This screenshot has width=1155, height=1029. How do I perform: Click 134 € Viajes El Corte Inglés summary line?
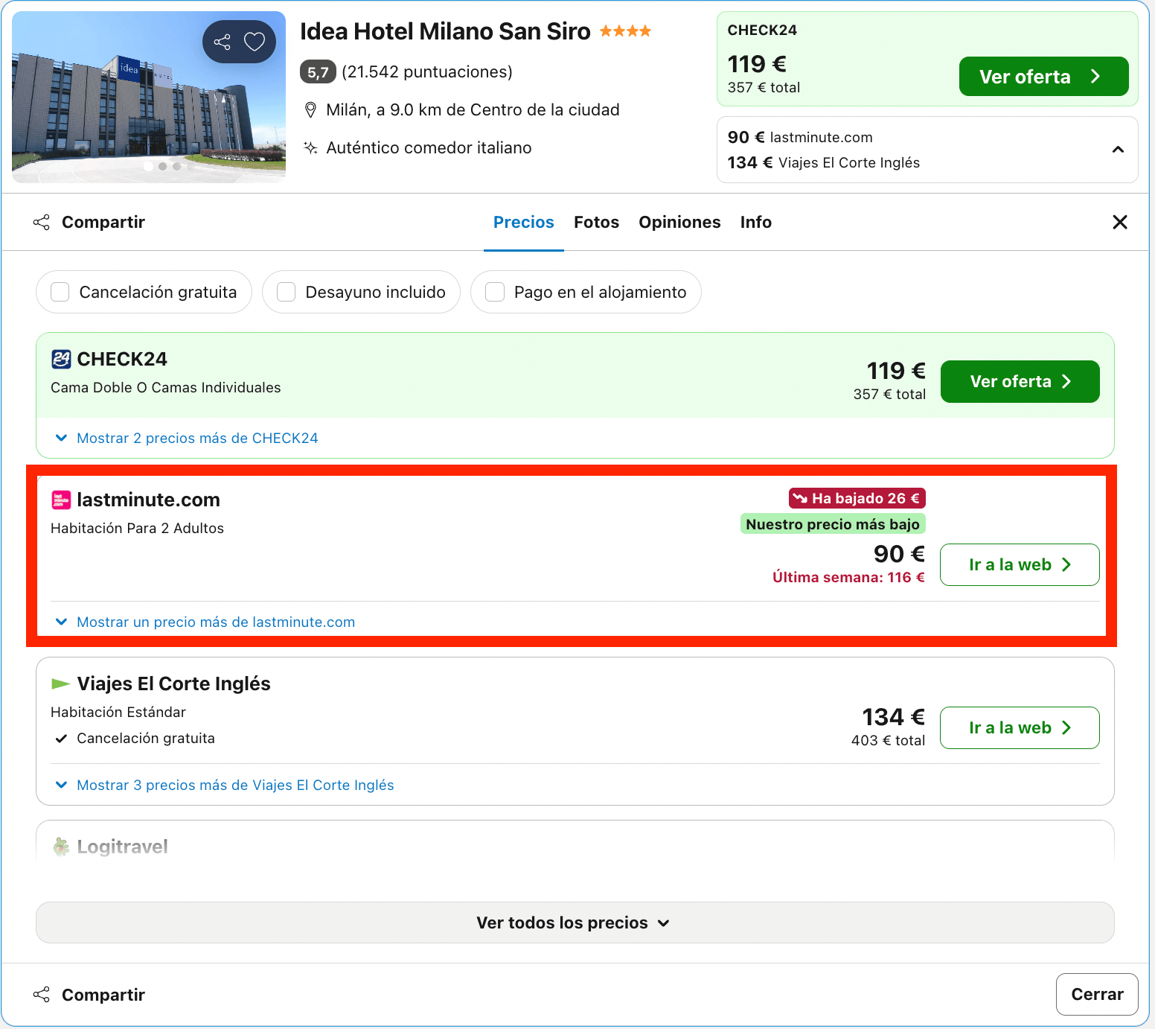824,162
